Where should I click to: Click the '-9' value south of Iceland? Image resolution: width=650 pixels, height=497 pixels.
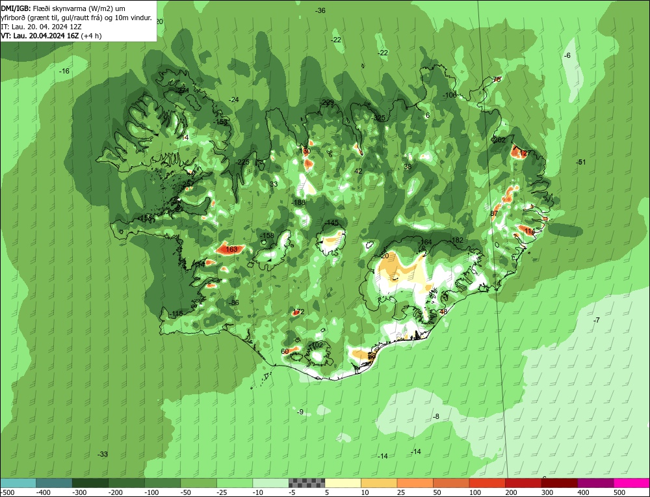pos(300,412)
